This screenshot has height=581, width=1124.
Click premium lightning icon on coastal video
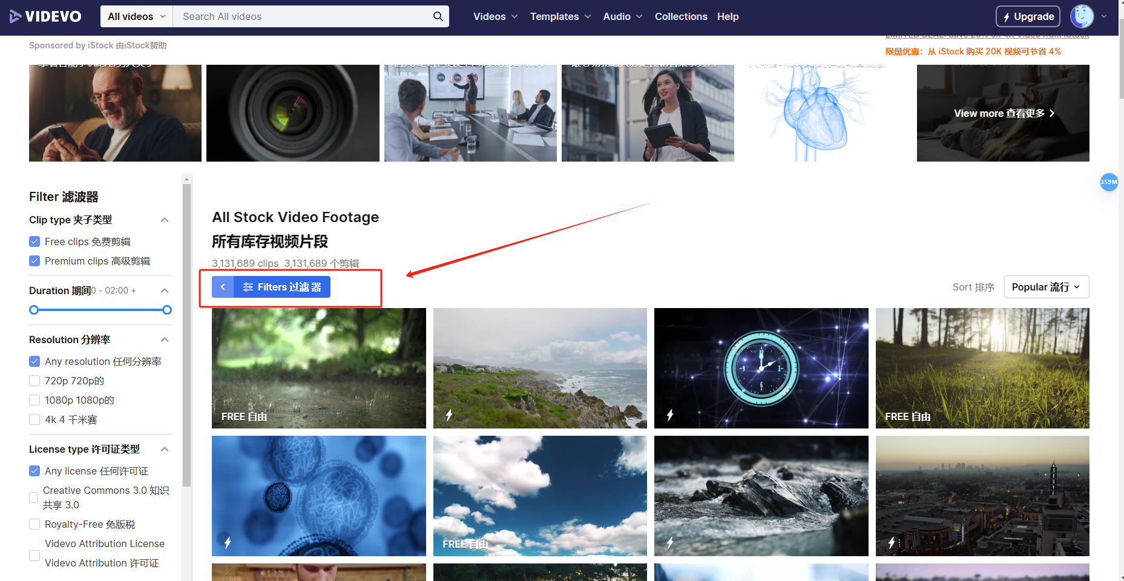point(449,415)
